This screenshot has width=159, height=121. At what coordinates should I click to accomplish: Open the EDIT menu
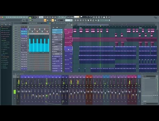pos(8,17)
